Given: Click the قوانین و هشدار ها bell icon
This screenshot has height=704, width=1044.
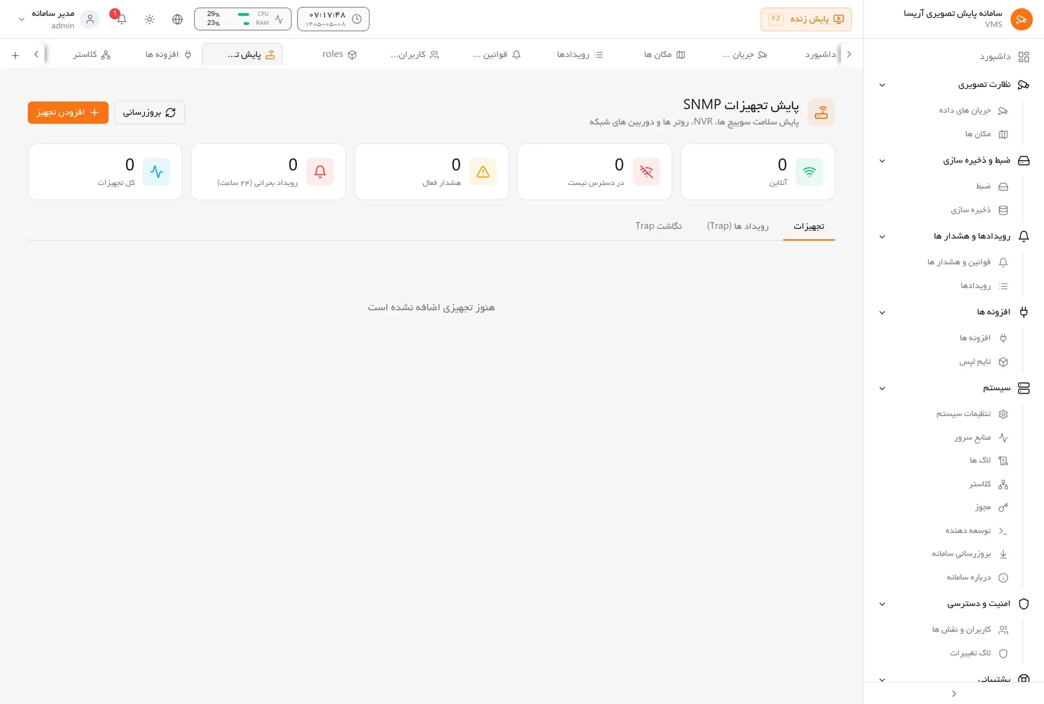Looking at the screenshot, I should (1003, 262).
